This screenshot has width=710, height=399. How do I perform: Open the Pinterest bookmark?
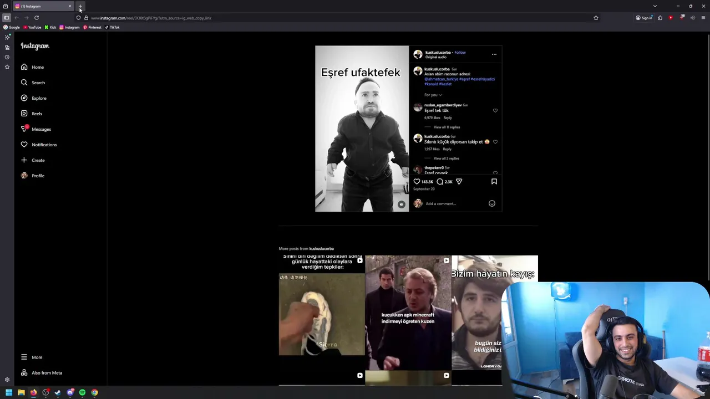pos(92,27)
